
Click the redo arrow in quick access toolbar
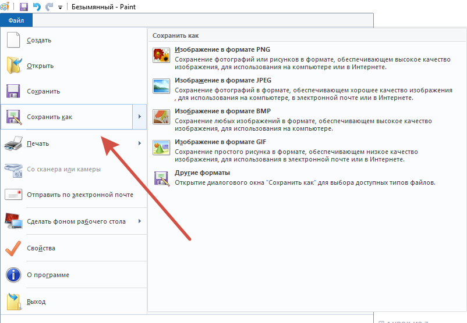(49, 7)
